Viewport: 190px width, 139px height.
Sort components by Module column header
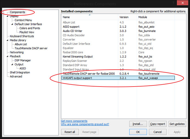pos(156,17)
